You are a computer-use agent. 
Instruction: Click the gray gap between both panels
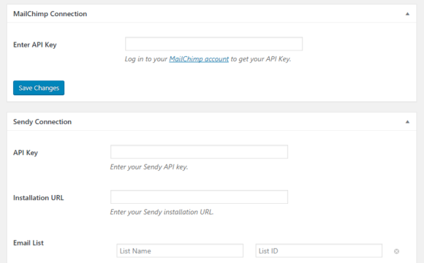212,107
